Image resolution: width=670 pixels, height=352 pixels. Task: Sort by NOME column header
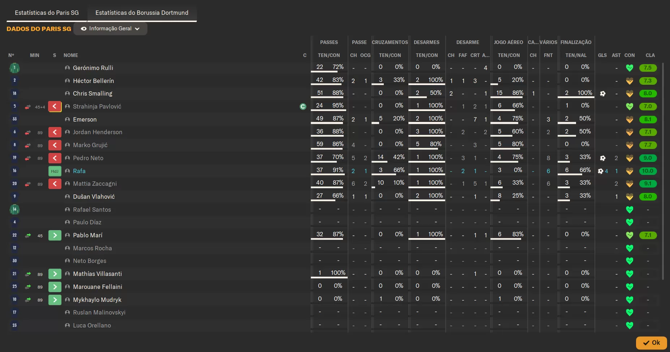click(x=71, y=55)
